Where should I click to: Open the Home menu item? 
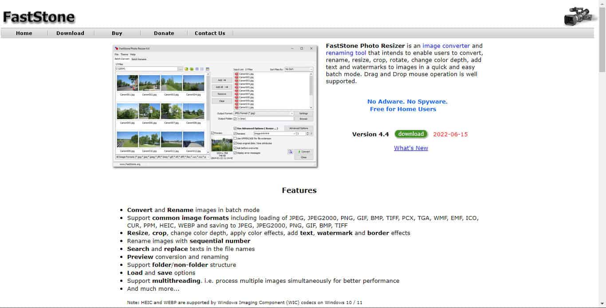[24, 33]
